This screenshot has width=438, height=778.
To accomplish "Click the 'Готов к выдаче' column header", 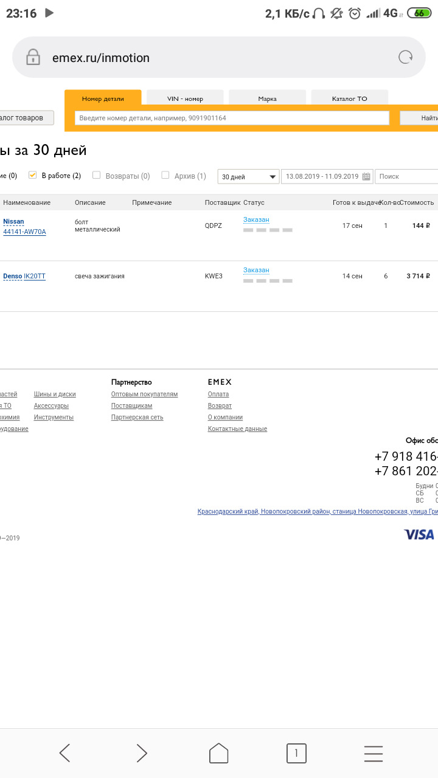I will (x=356, y=202).
